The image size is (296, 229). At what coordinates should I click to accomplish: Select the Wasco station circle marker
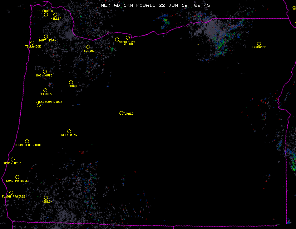click(x=128, y=38)
